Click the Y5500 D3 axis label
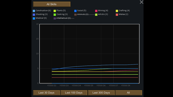The height and width of the screenshot is (97, 173). pyautogui.click(x=64, y=86)
